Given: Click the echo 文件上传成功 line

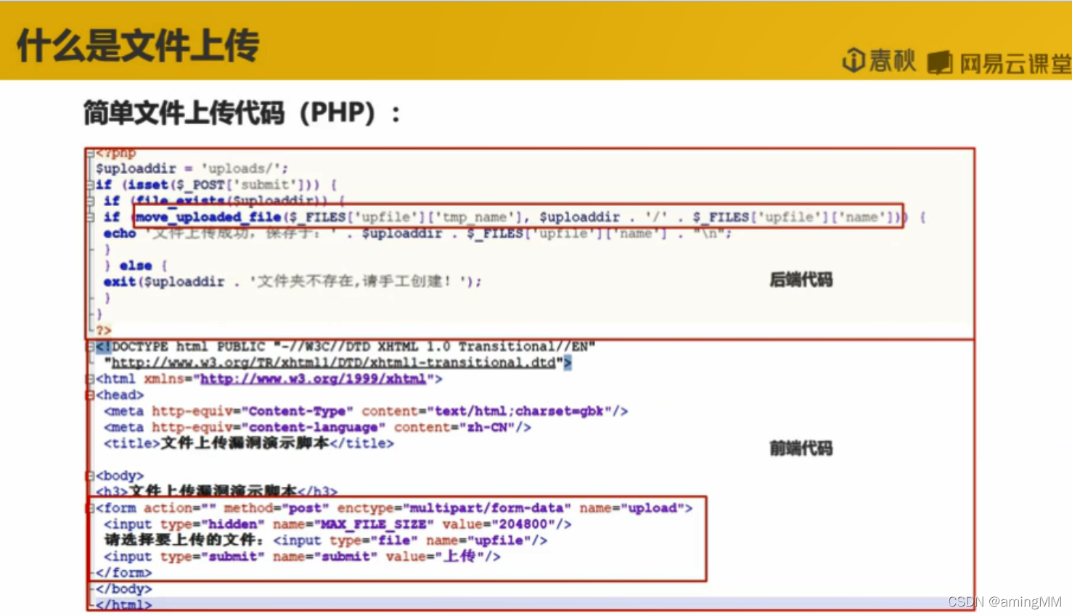Looking at the screenshot, I should 417,234.
